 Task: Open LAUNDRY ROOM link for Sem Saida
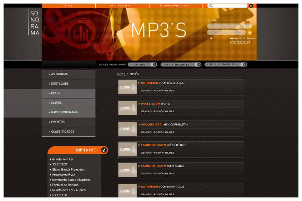point(153,166)
